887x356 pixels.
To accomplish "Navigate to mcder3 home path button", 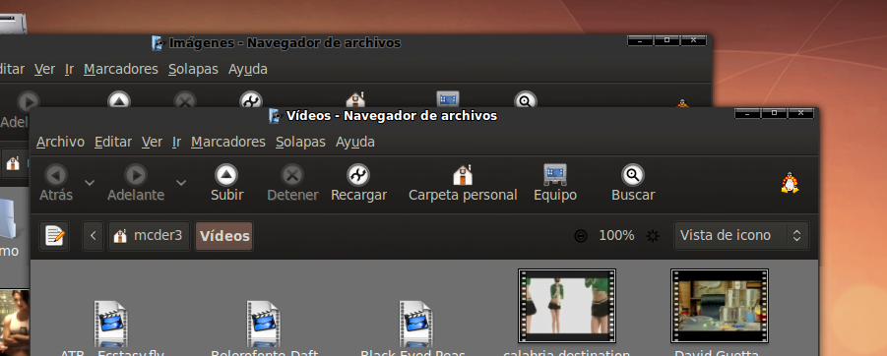I will 149,236.
